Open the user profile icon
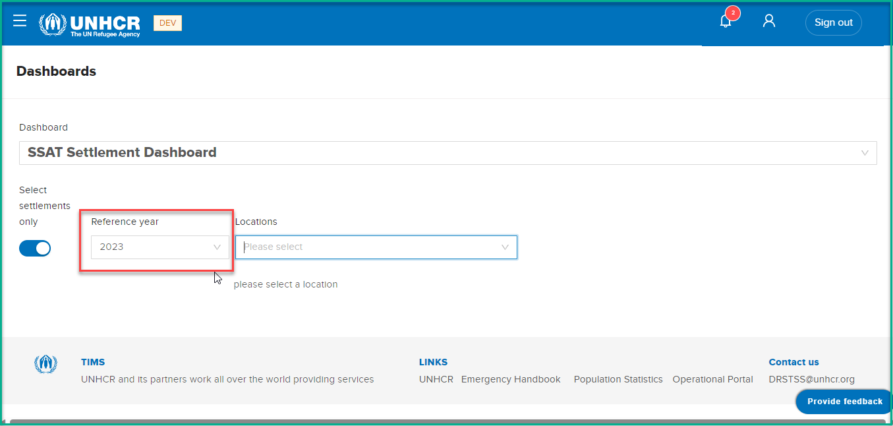893x426 pixels. click(768, 21)
